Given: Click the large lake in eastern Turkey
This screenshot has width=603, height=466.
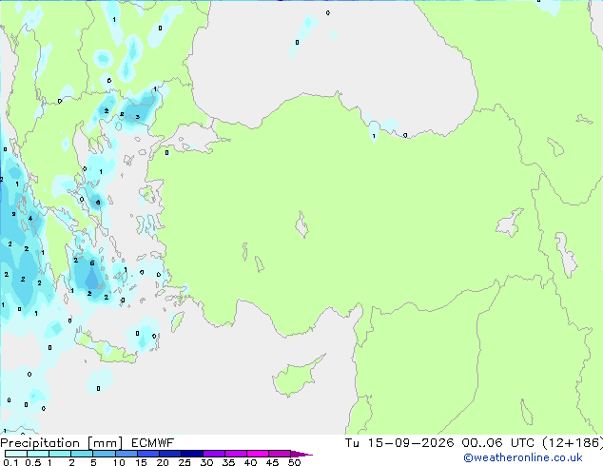Looking at the screenshot, I should [511, 223].
